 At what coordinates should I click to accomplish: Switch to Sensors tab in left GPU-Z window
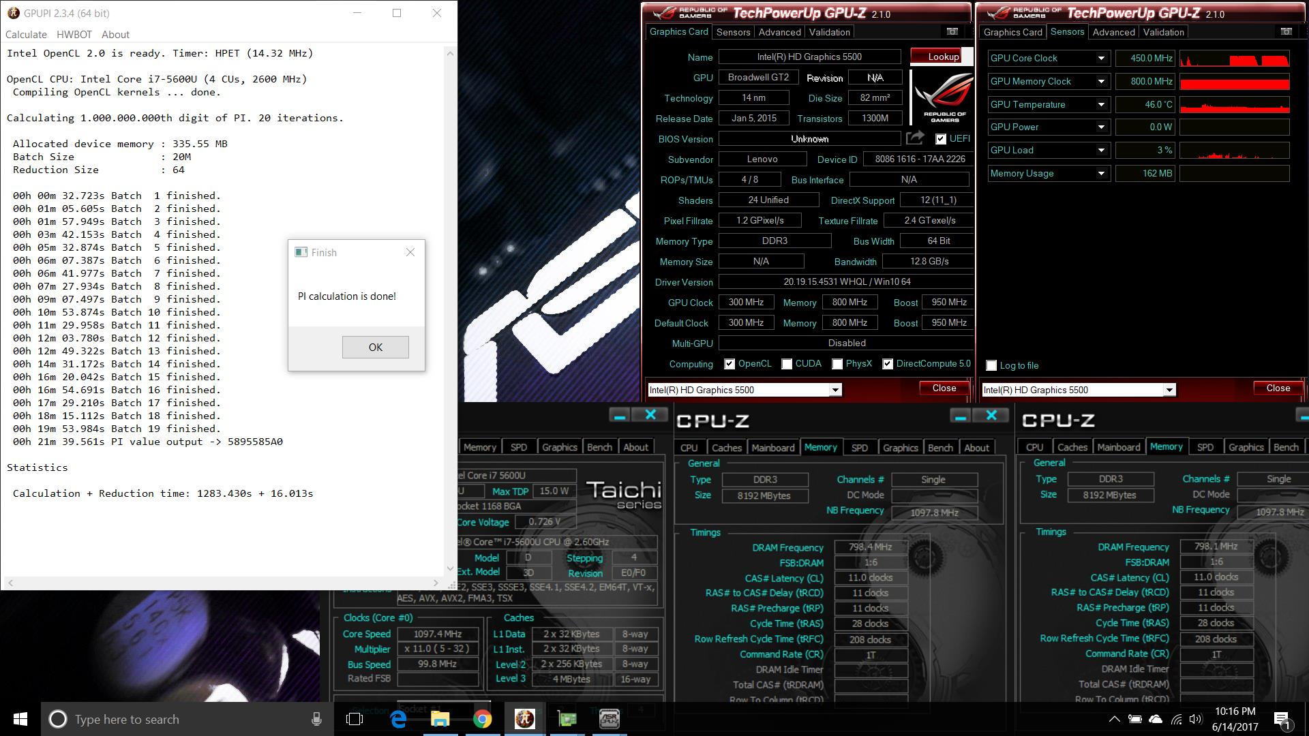click(733, 32)
